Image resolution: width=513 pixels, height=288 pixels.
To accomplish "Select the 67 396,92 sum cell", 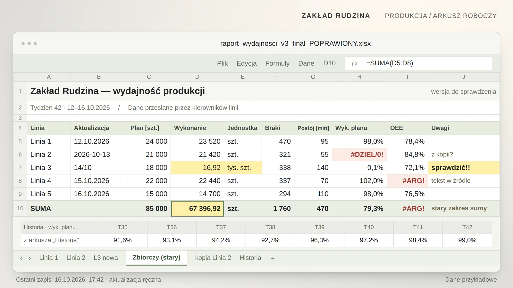I will point(197,209).
